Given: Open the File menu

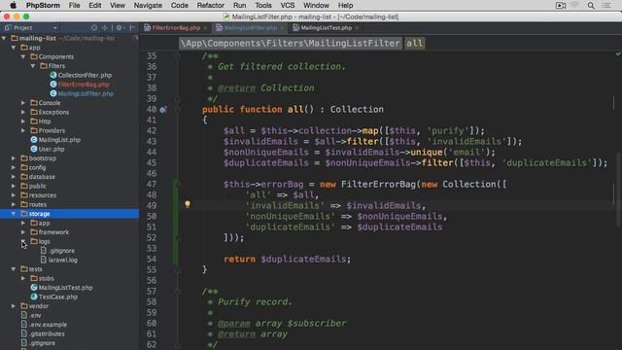Looking at the screenshot, I should (74, 5).
